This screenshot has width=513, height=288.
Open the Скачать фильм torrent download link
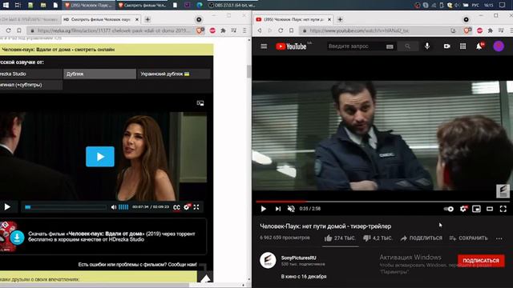[111, 237]
